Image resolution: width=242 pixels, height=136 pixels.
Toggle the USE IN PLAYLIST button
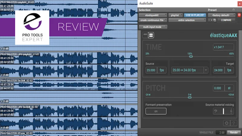coord(195,15)
